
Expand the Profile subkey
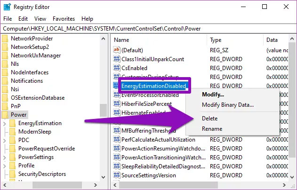5,166
